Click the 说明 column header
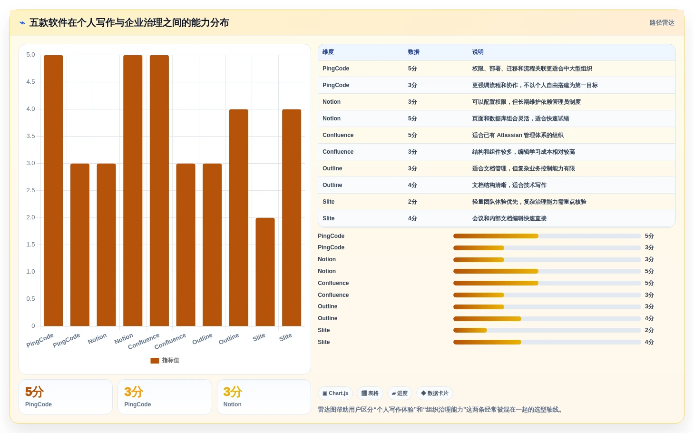 (478, 52)
